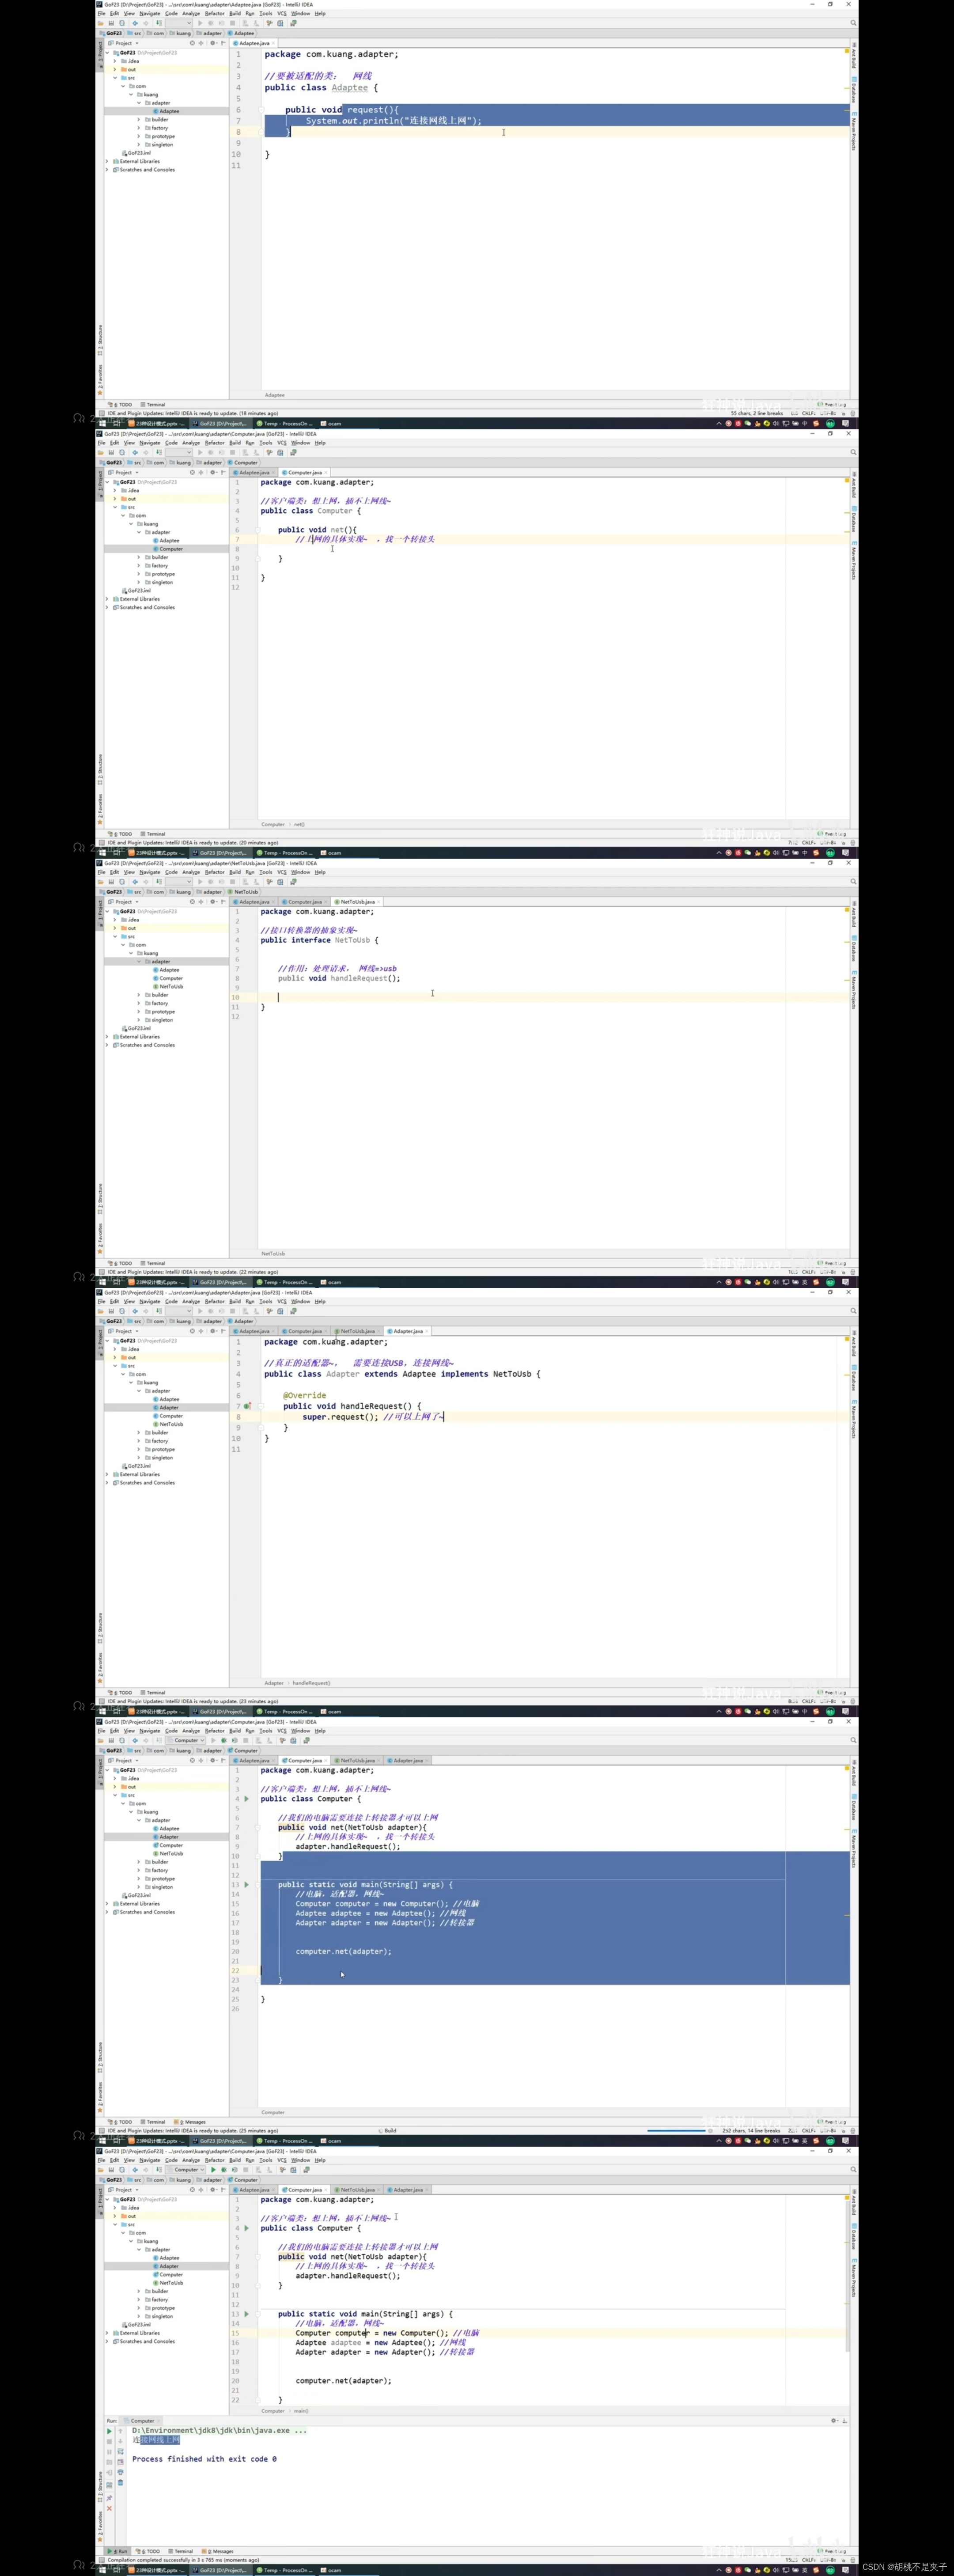Open Project view dropdown in Adaptee.java window
This screenshot has width=954, height=2576.
[x=124, y=43]
